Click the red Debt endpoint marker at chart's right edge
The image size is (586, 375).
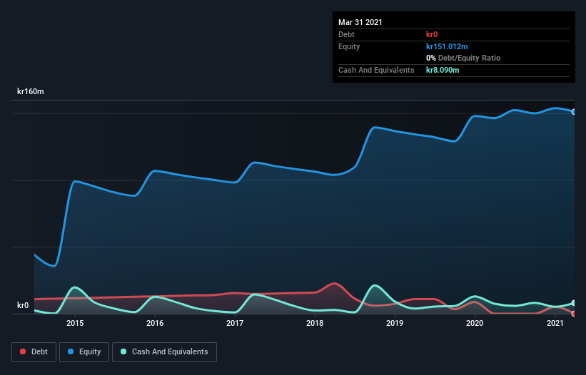click(x=574, y=314)
